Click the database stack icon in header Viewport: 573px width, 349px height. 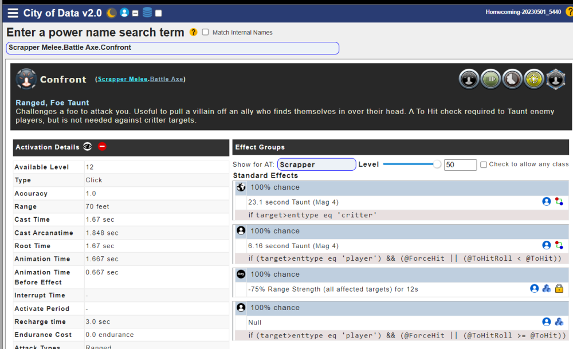(x=147, y=13)
